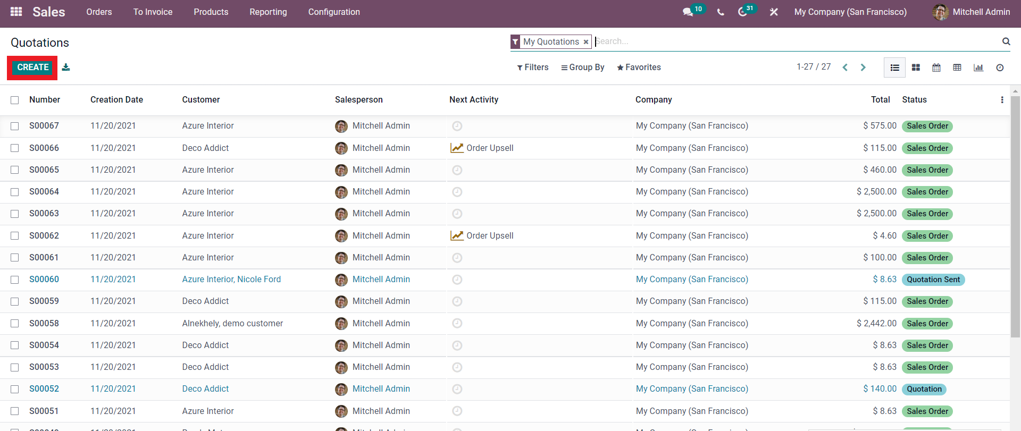1021x431 pixels.
Task: Select checkbox for quotation S00064
Action: click(x=15, y=192)
